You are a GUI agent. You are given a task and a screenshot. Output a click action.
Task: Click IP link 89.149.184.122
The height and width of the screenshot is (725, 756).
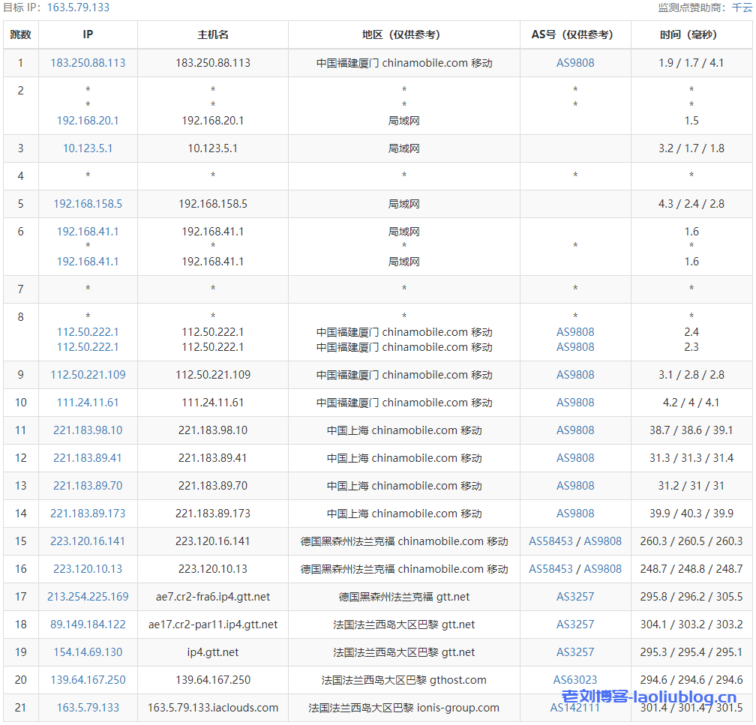[x=88, y=625]
